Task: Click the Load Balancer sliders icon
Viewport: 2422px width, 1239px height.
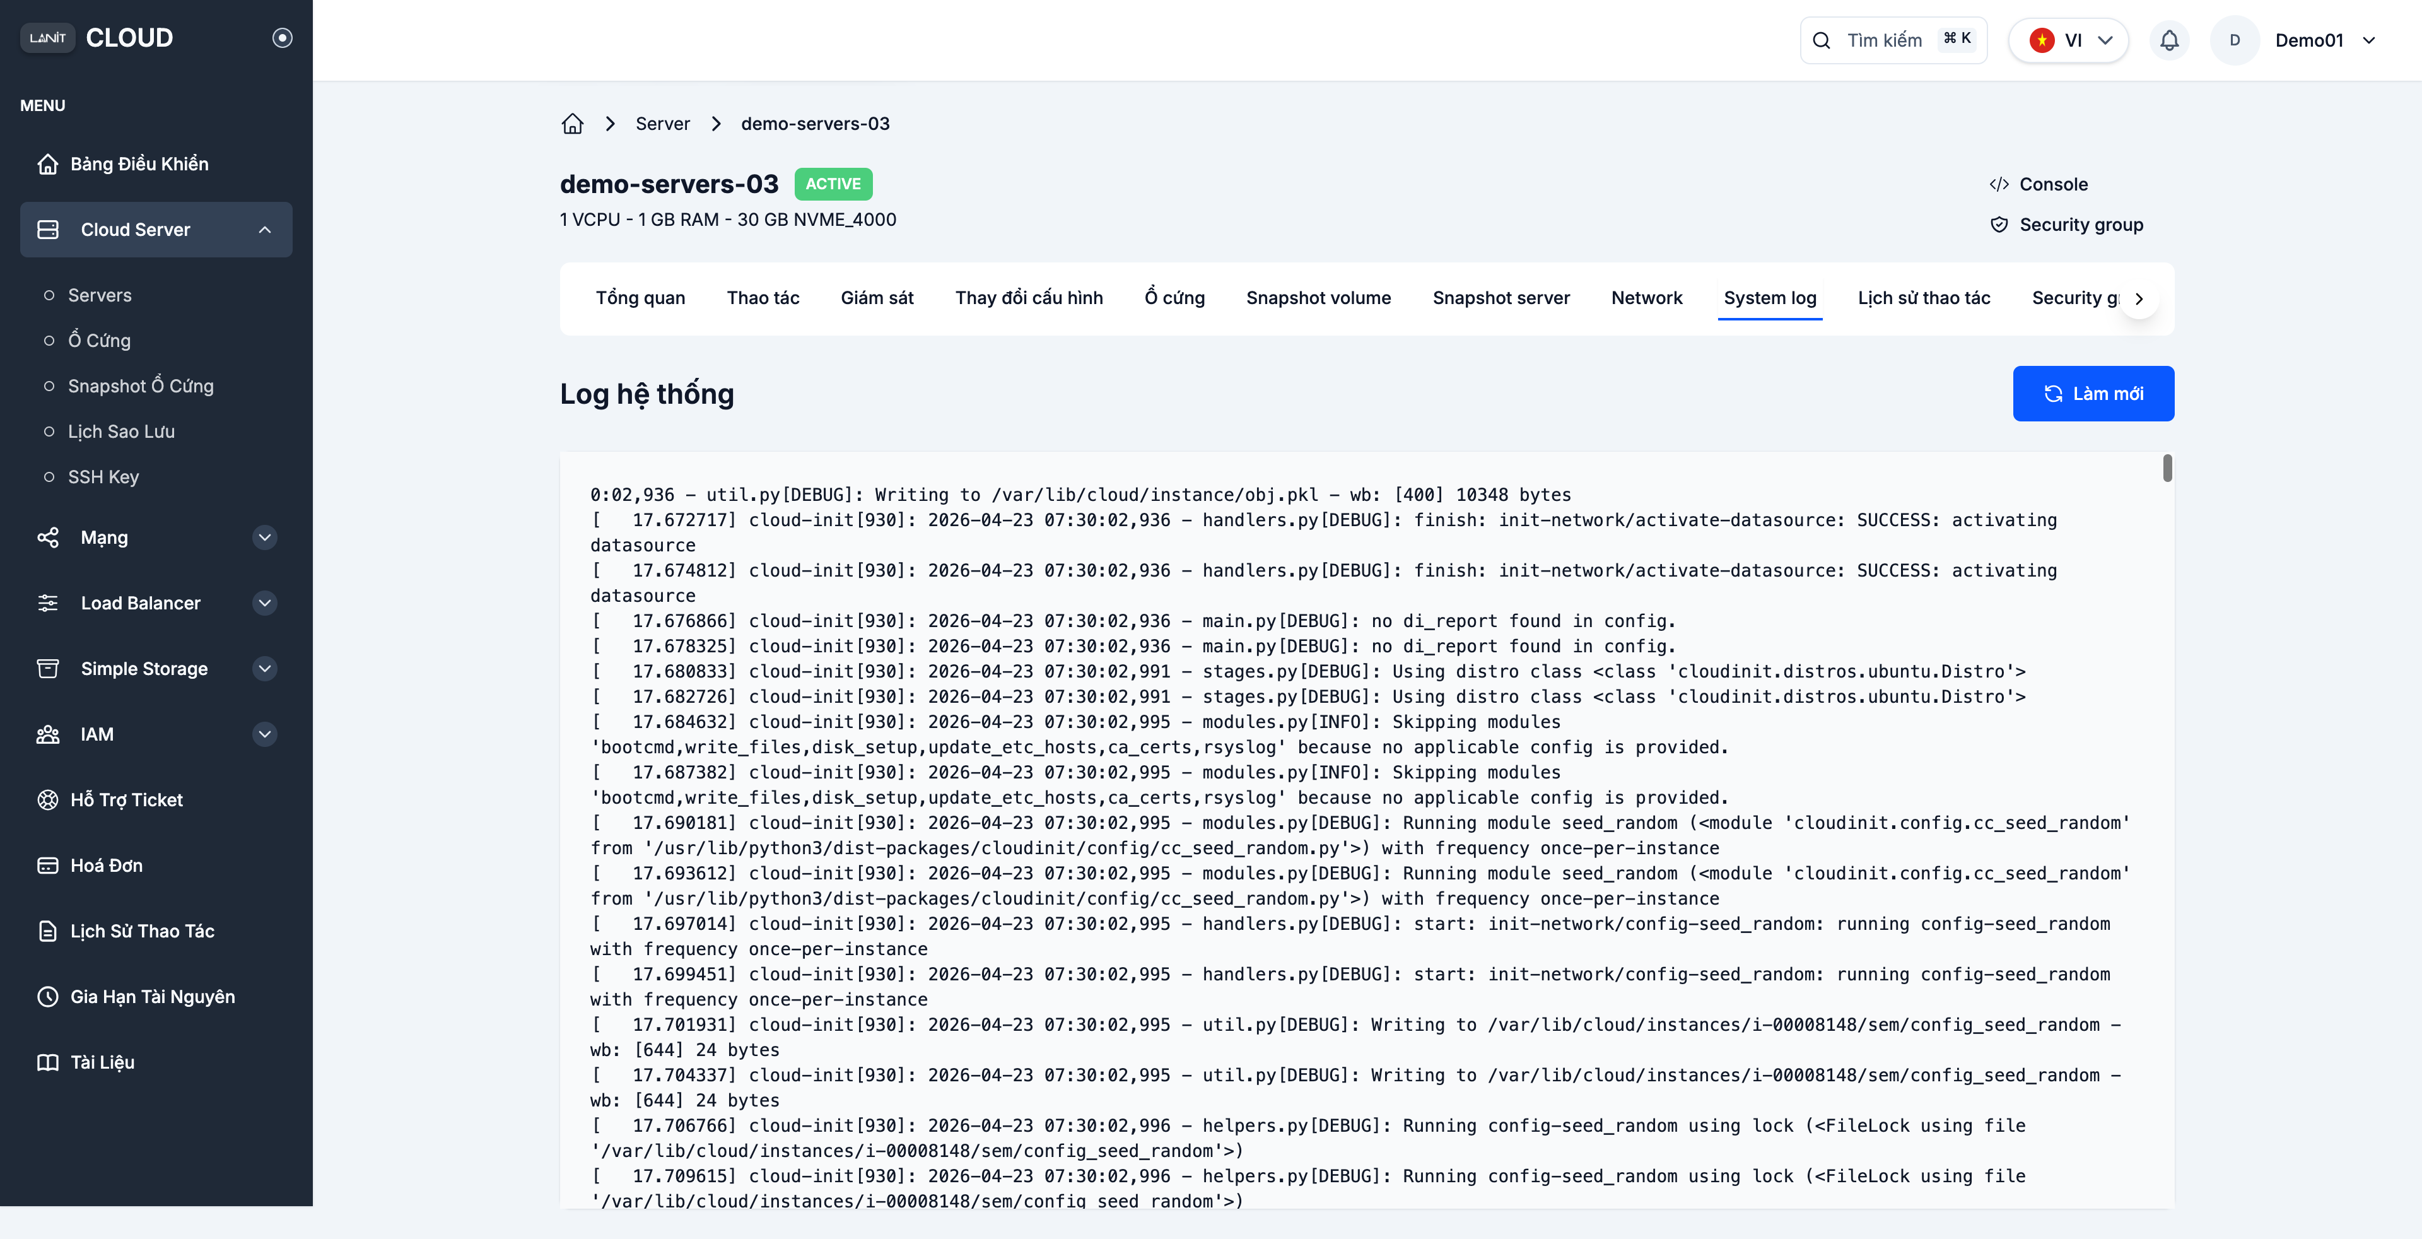Action: 48,604
